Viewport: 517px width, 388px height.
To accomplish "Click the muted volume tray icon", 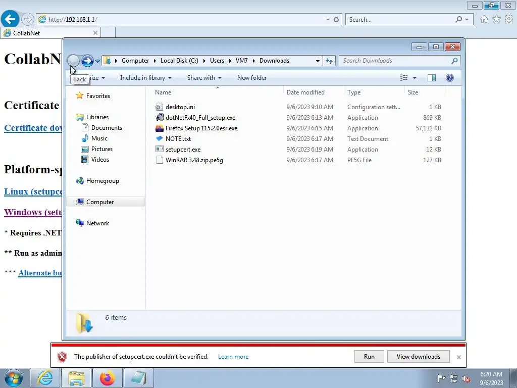I will [466, 378].
